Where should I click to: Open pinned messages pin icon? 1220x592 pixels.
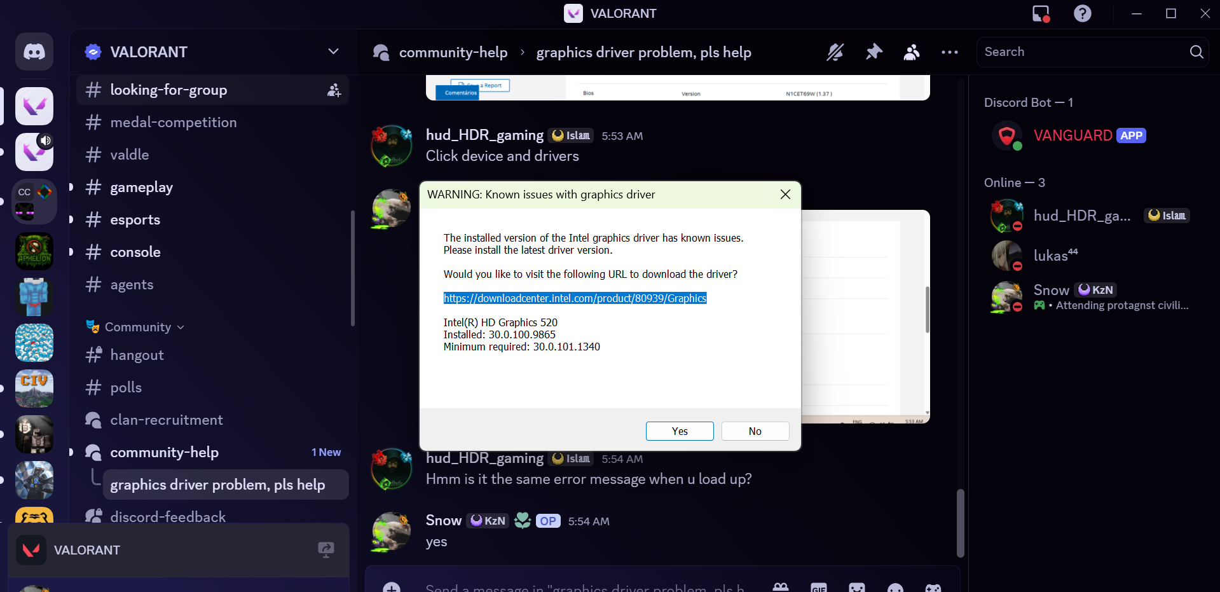pos(874,52)
